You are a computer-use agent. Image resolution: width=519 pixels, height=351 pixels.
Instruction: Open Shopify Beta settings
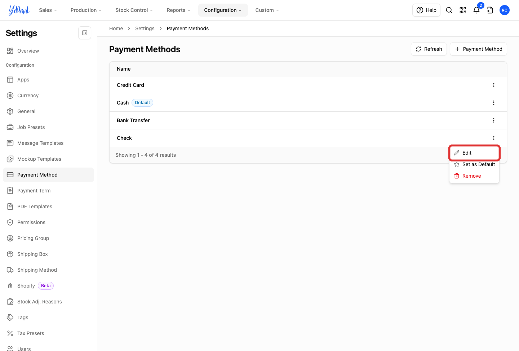tap(48, 286)
